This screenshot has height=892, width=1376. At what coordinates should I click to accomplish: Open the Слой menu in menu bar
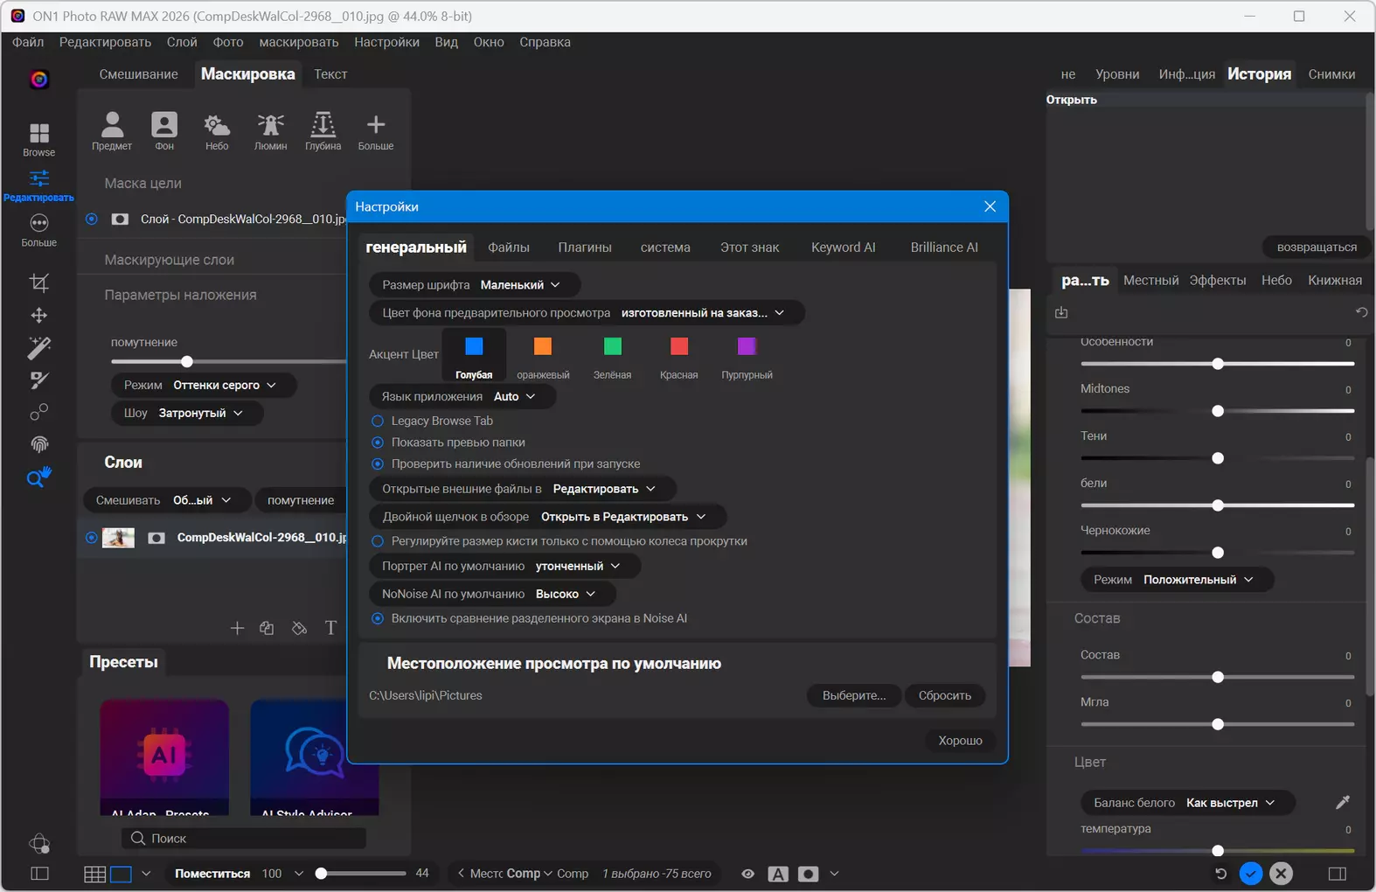(x=182, y=42)
